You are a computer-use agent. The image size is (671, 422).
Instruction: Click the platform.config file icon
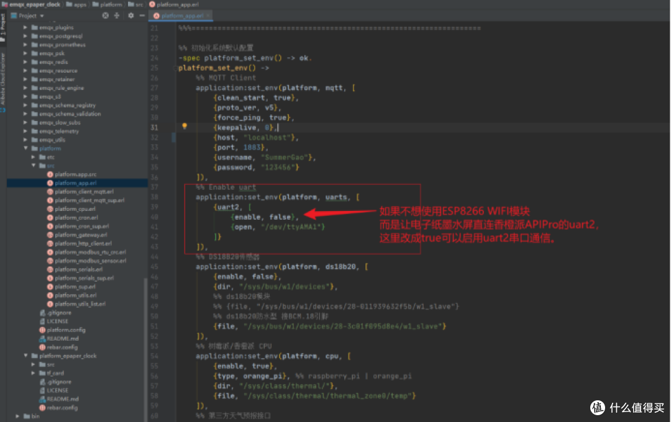(x=42, y=330)
